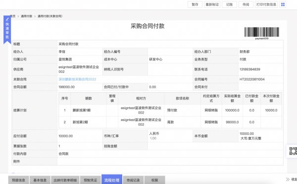Click the 重新制证 button

tap(212, 4)
